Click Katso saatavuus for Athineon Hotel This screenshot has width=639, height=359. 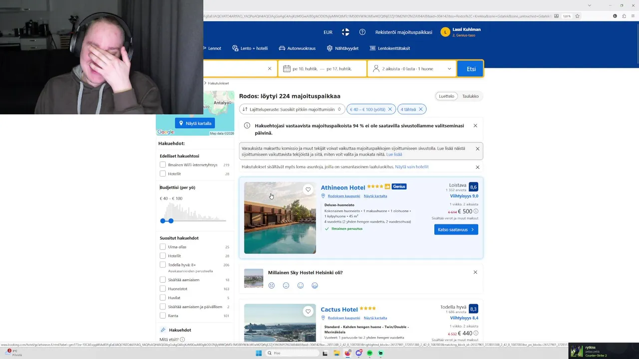pyautogui.click(x=456, y=229)
